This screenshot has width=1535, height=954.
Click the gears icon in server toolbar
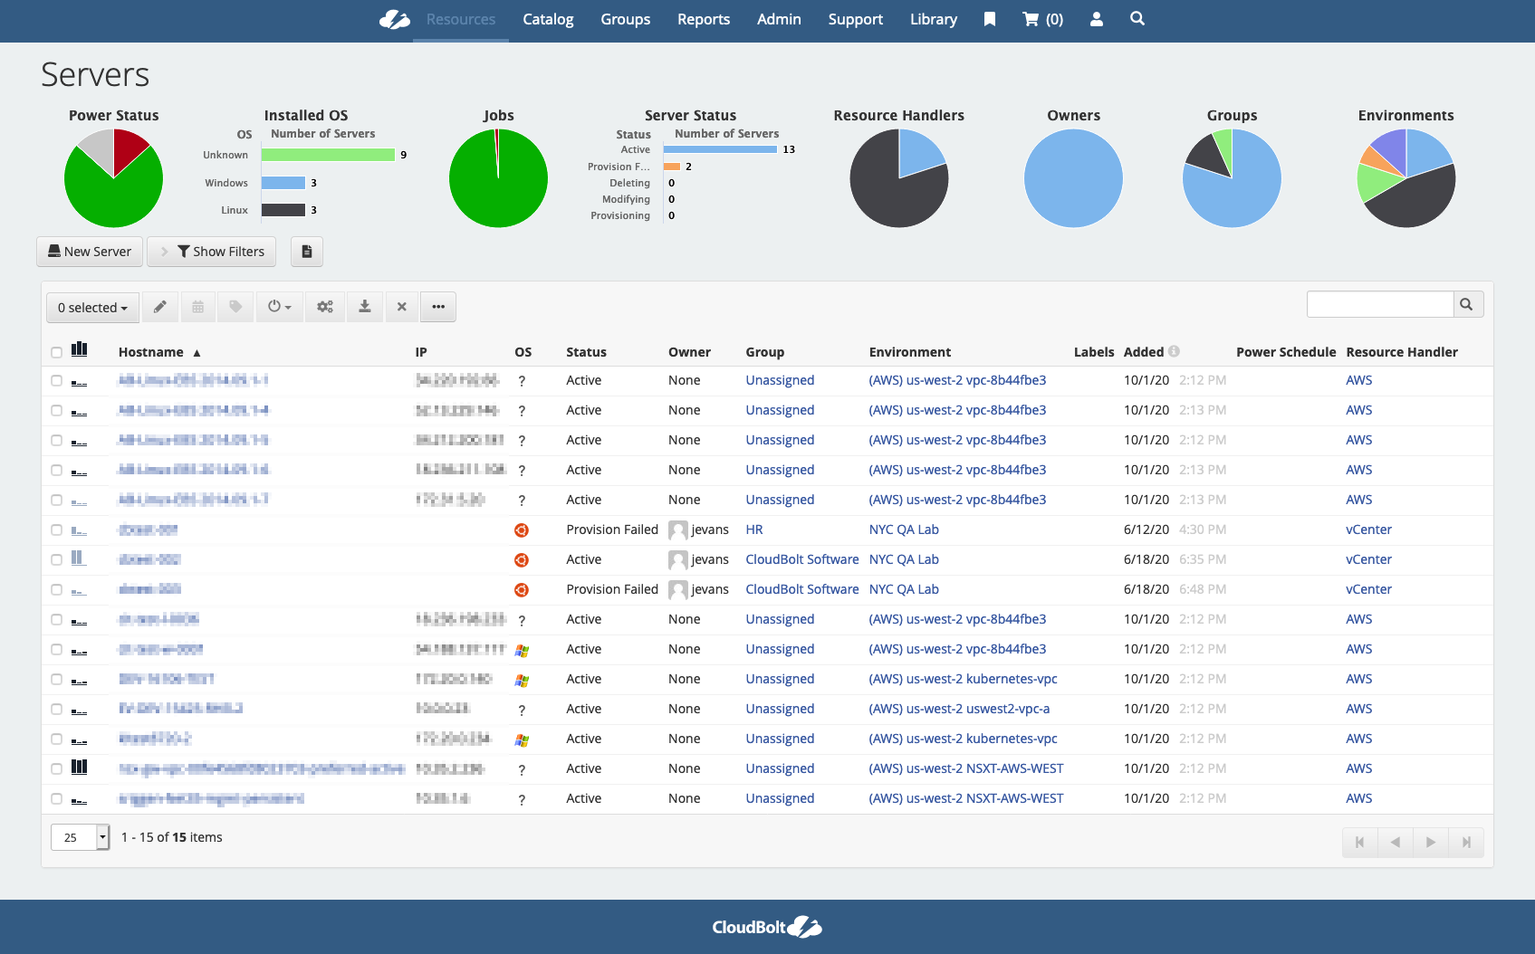coord(325,307)
